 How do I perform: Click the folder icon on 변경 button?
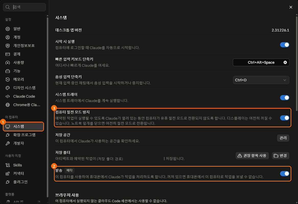(x=276, y=156)
